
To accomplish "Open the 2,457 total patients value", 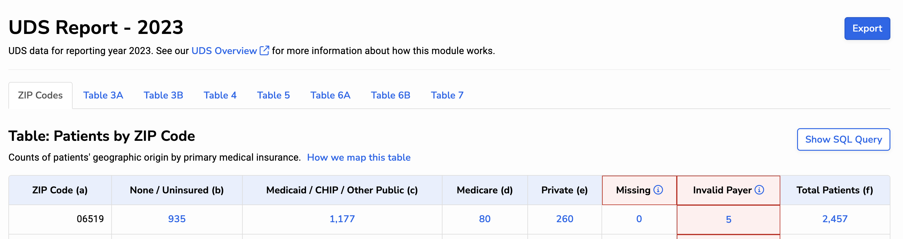I will click(x=835, y=219).
